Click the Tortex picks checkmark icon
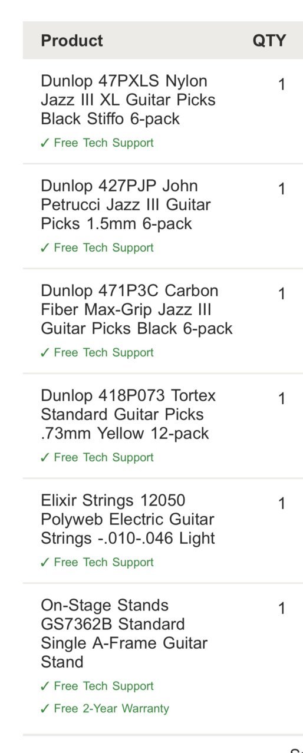Screen dimensions: 303x753 45,458
